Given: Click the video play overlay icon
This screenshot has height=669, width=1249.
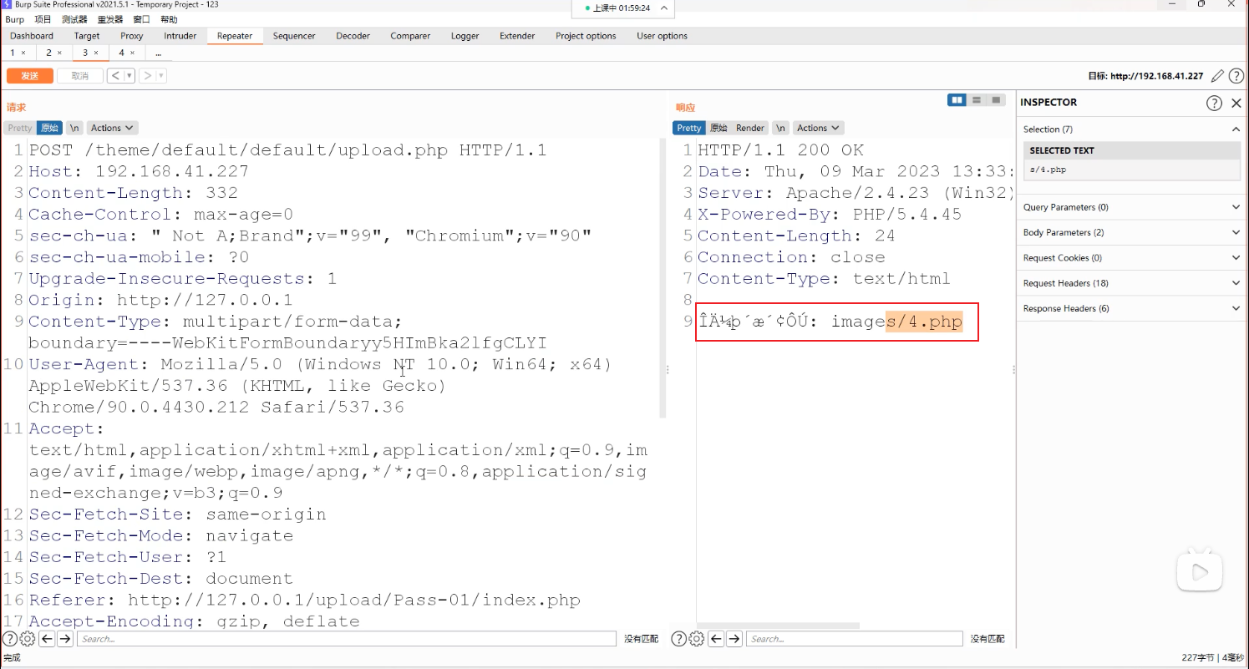Looking at the screenshot, I should point(1200,572).
